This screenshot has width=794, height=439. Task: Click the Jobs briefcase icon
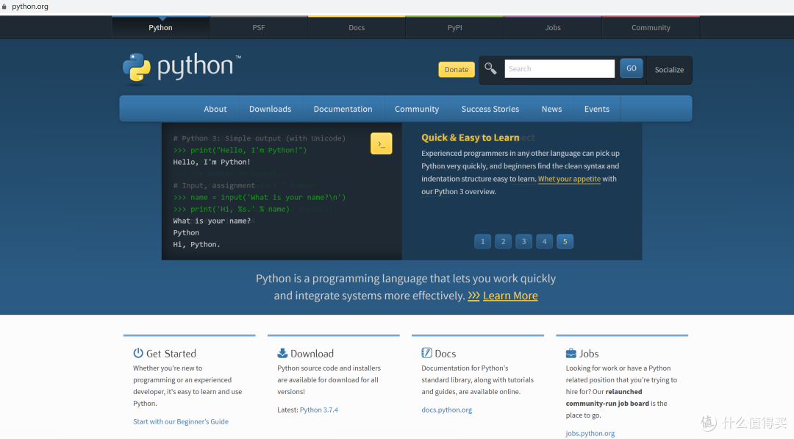(571, 354)
